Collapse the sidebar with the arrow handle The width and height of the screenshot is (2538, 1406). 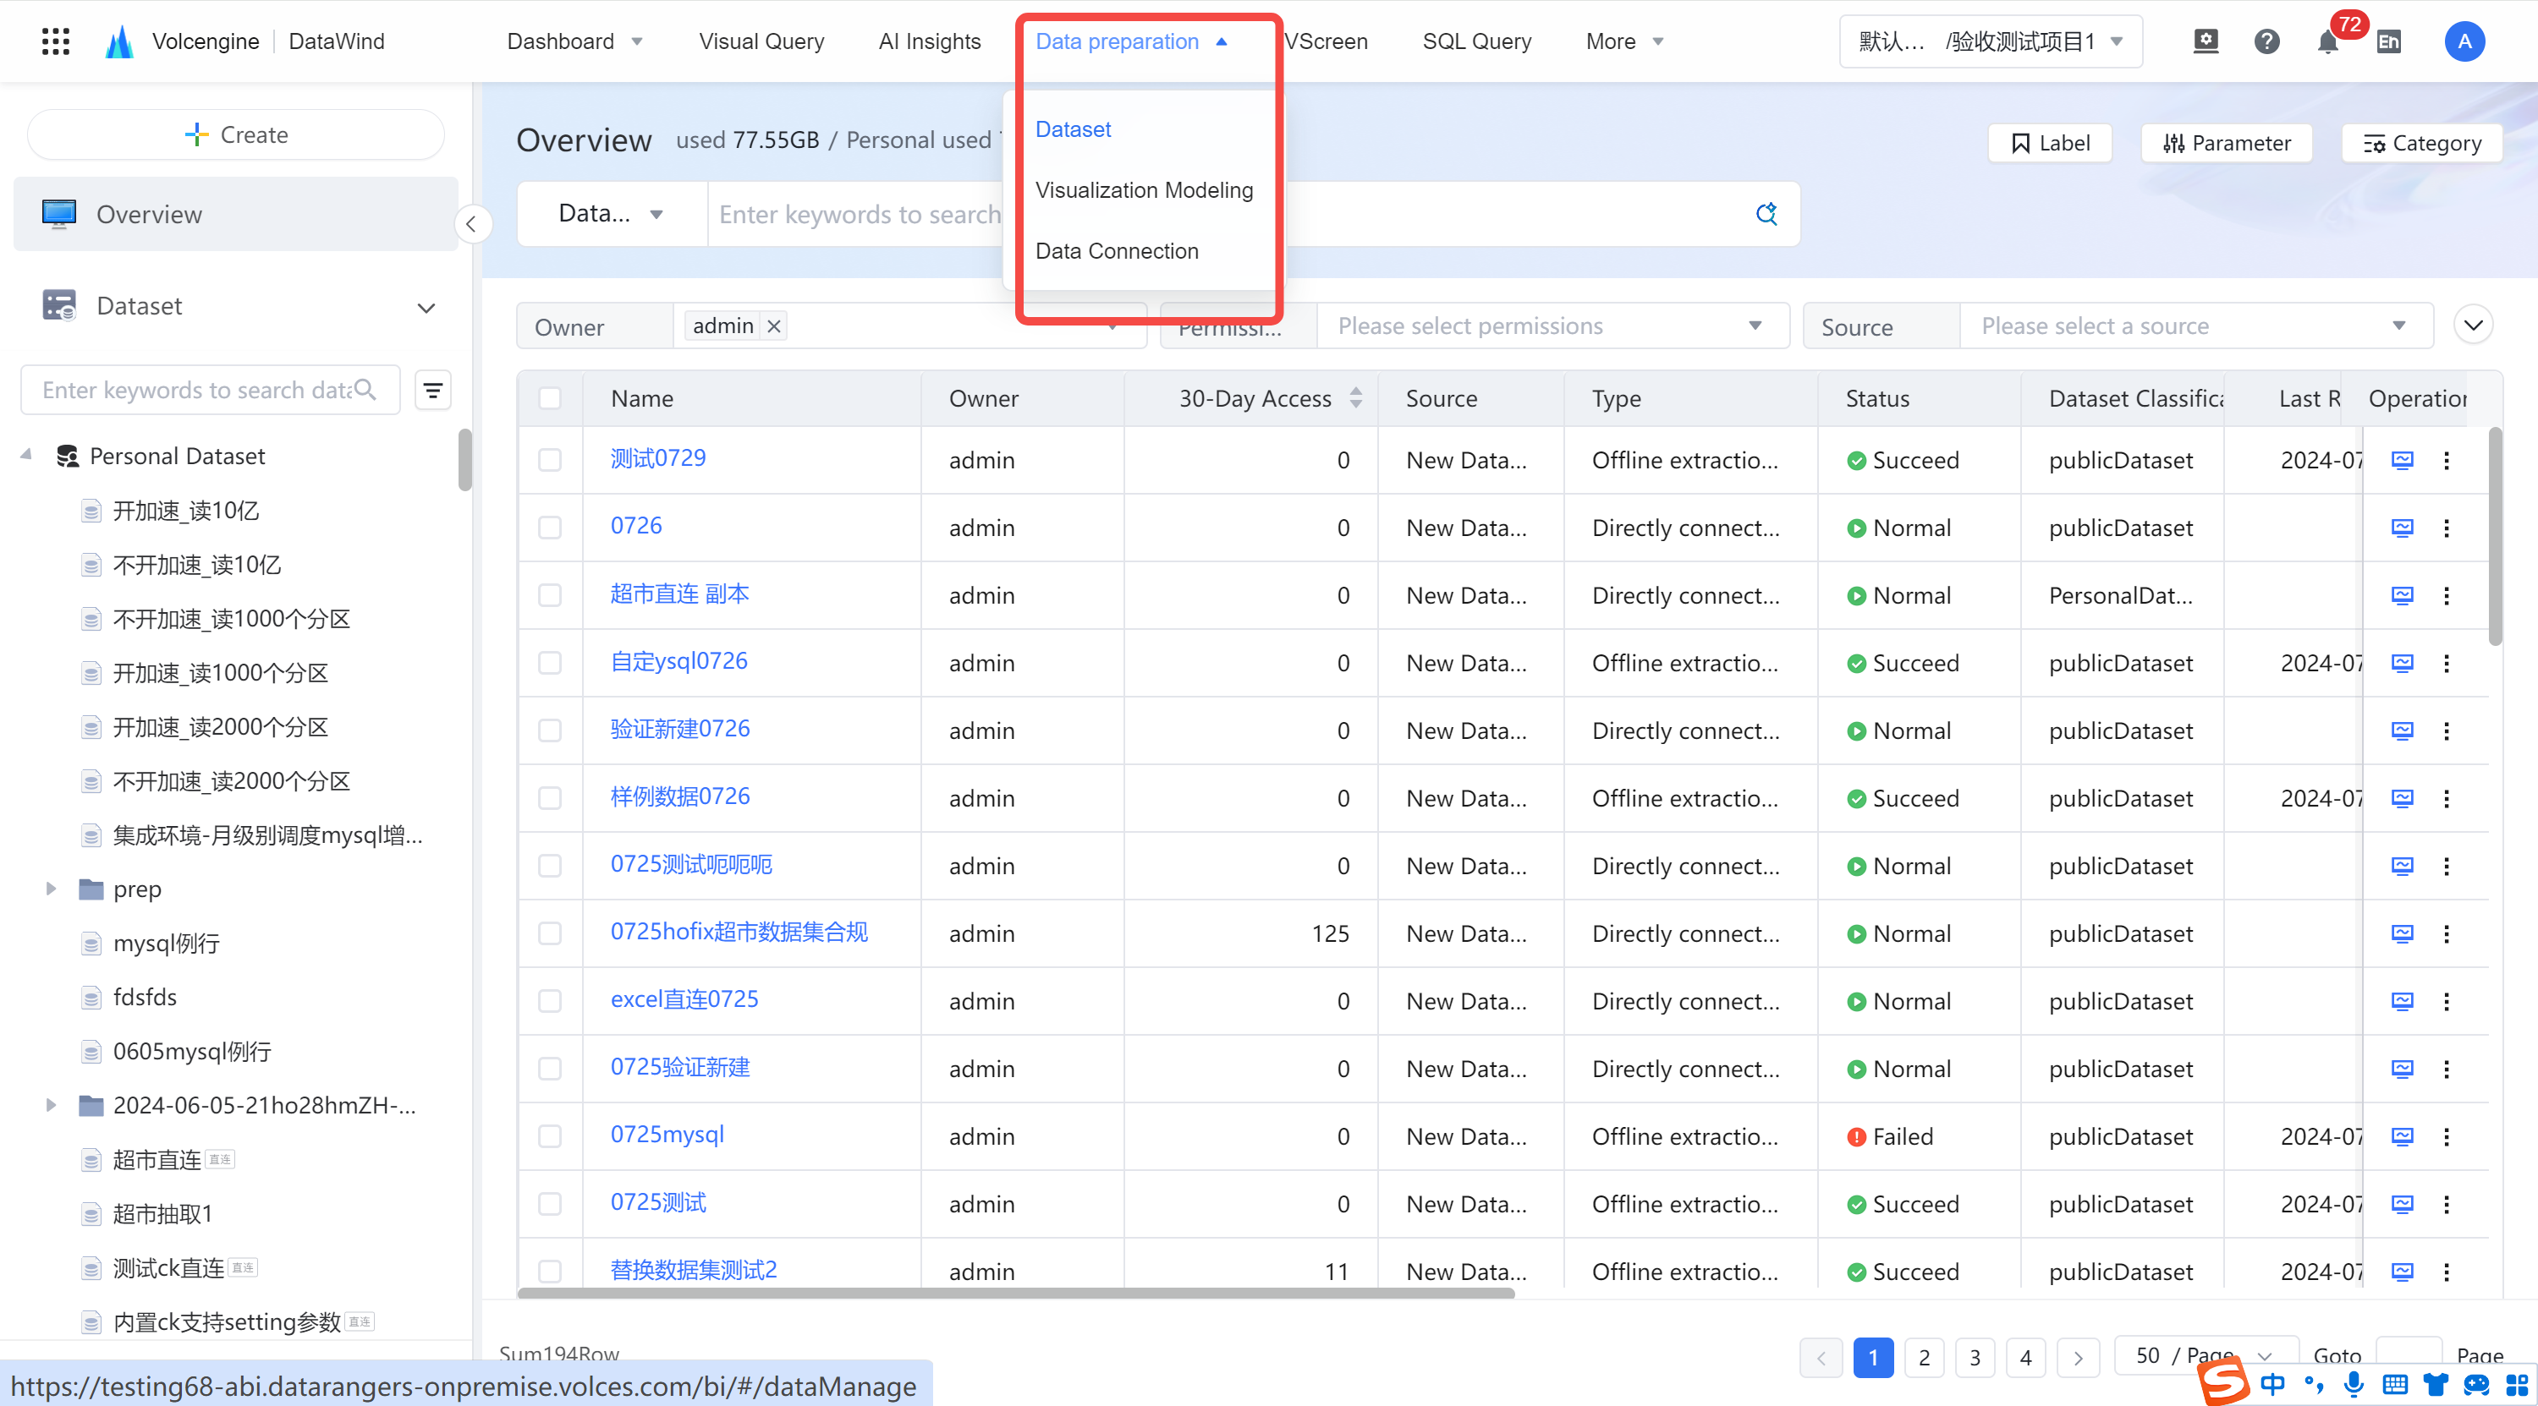pyautogui.click(x=471, y=225)
